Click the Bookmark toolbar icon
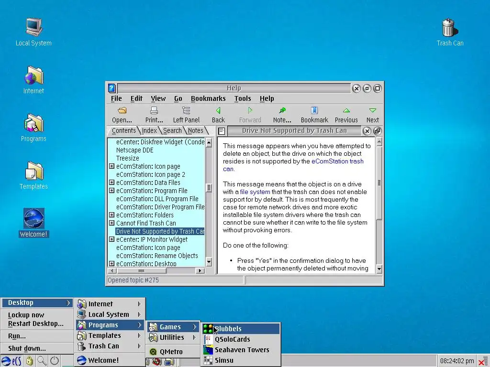The width and height of the screenshot is (490, 367). coord(314,110)
